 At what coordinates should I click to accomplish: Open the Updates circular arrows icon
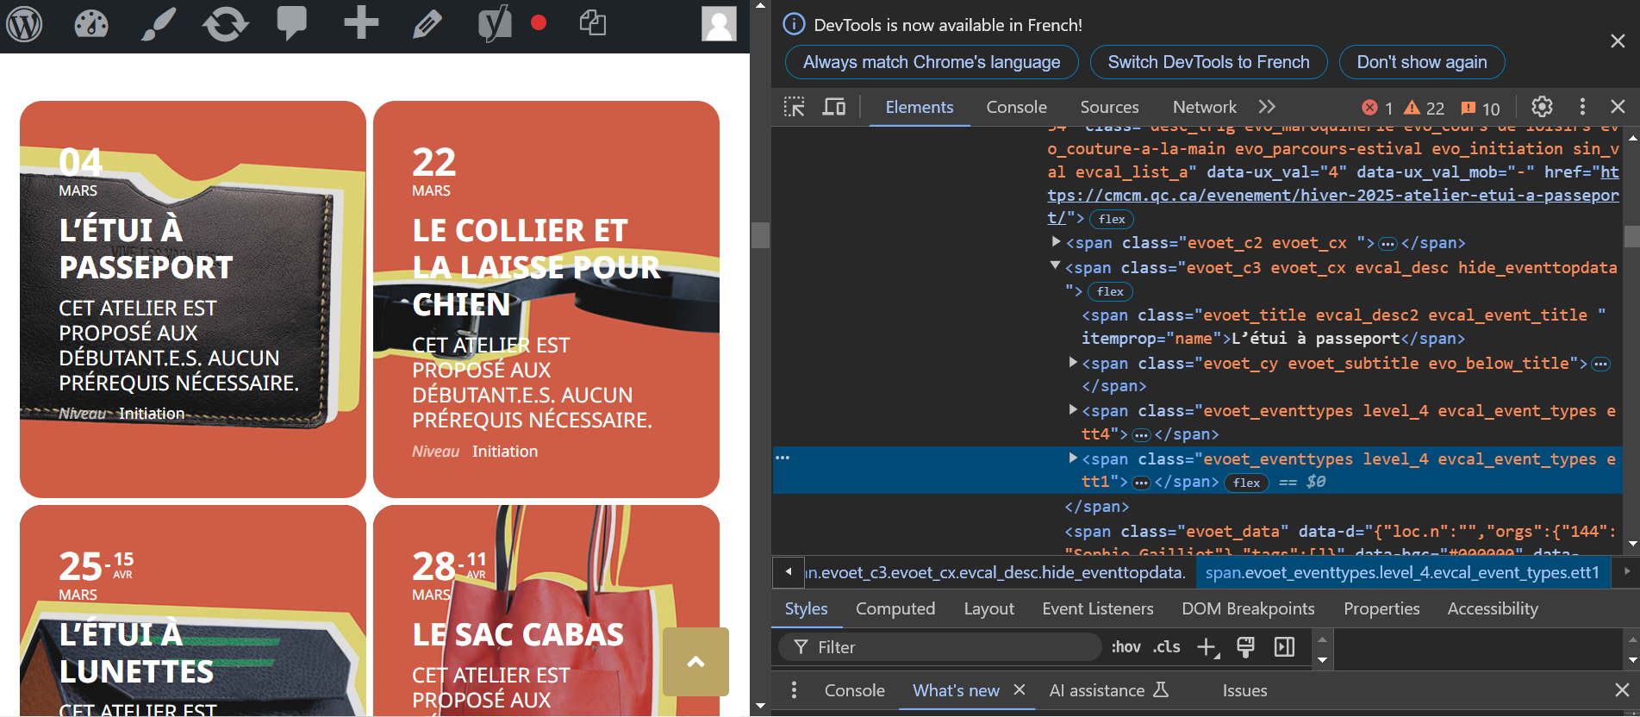[226, 24]
